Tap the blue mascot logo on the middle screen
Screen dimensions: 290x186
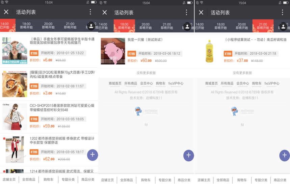(138, 111)
